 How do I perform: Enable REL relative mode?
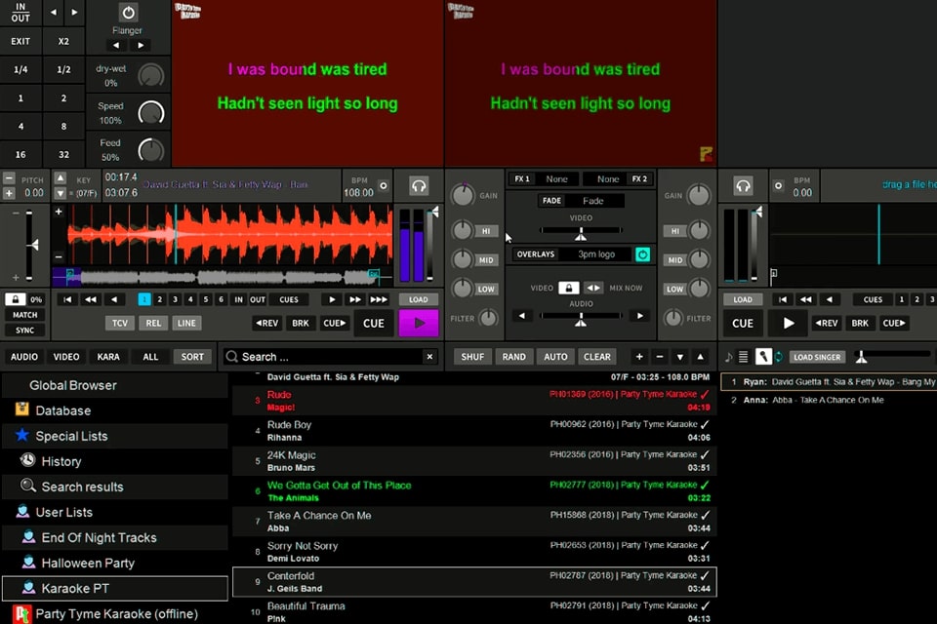(153, 323)
